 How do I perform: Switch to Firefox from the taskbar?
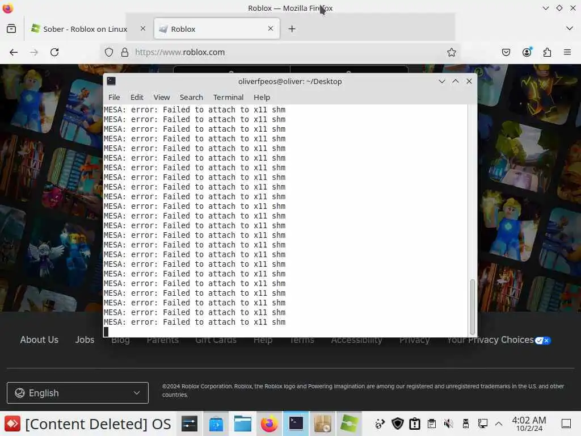point(270,424)
